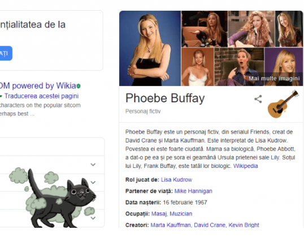Image resolution: width=304 pixels, height=238 pixels.
Task: Follow the Wikipedia source link
Action: coord(245,166)
